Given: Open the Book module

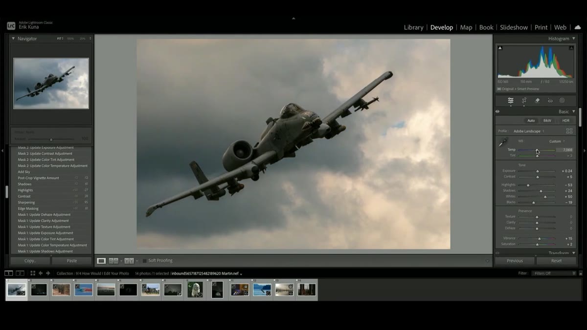Looking at the screenshot, I should 486,27.
